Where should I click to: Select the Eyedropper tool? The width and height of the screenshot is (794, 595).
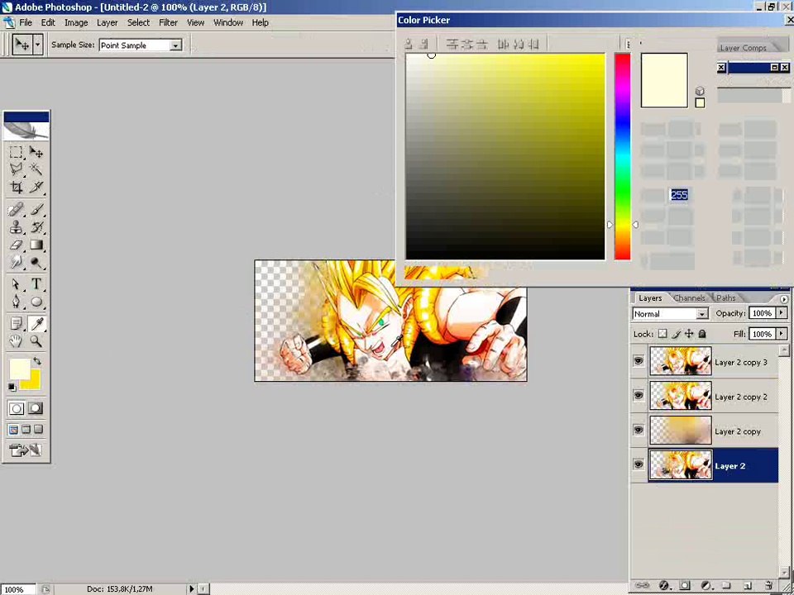click(x=36, y=323)
